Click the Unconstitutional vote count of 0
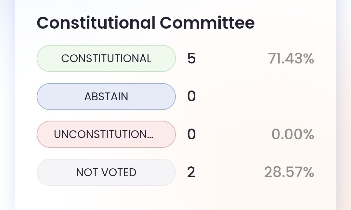Screen dimensions: 351x210 (x=191, y=134)
